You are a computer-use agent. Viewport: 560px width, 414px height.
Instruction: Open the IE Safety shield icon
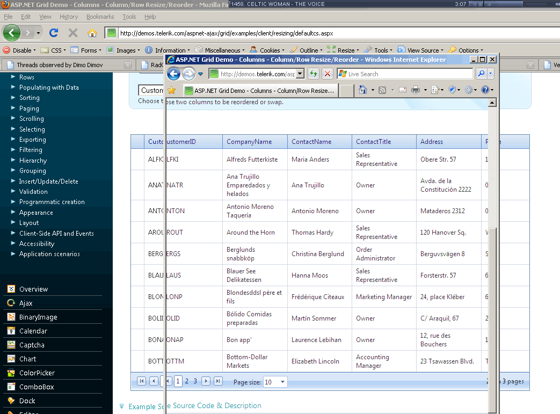pyautogui.click(x=452, y=90)
